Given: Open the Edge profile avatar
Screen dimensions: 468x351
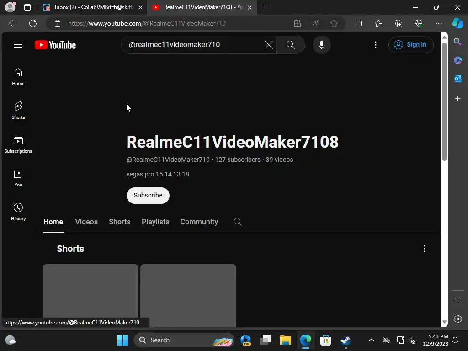Looking at the screenshot, I should tap(10, 7).
